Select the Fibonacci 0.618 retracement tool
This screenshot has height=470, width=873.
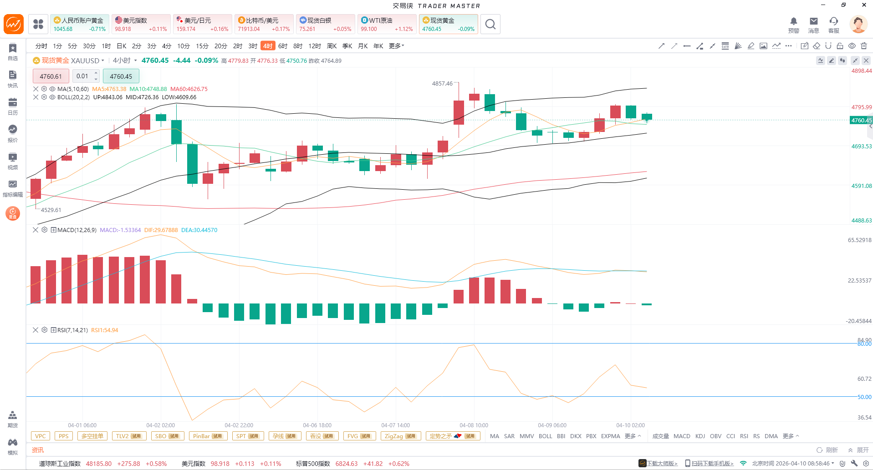pos(725,46)
